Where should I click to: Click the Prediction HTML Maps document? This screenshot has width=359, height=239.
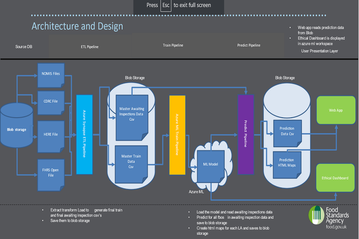coord(287,163)
